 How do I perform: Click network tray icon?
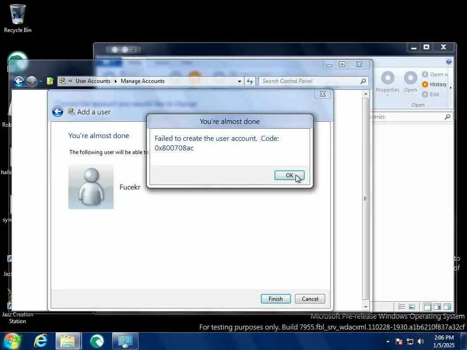[410, 341]
